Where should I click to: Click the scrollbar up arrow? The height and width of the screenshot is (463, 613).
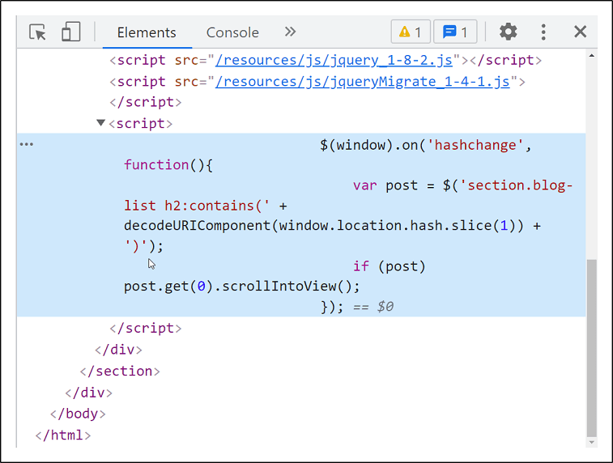591,56
